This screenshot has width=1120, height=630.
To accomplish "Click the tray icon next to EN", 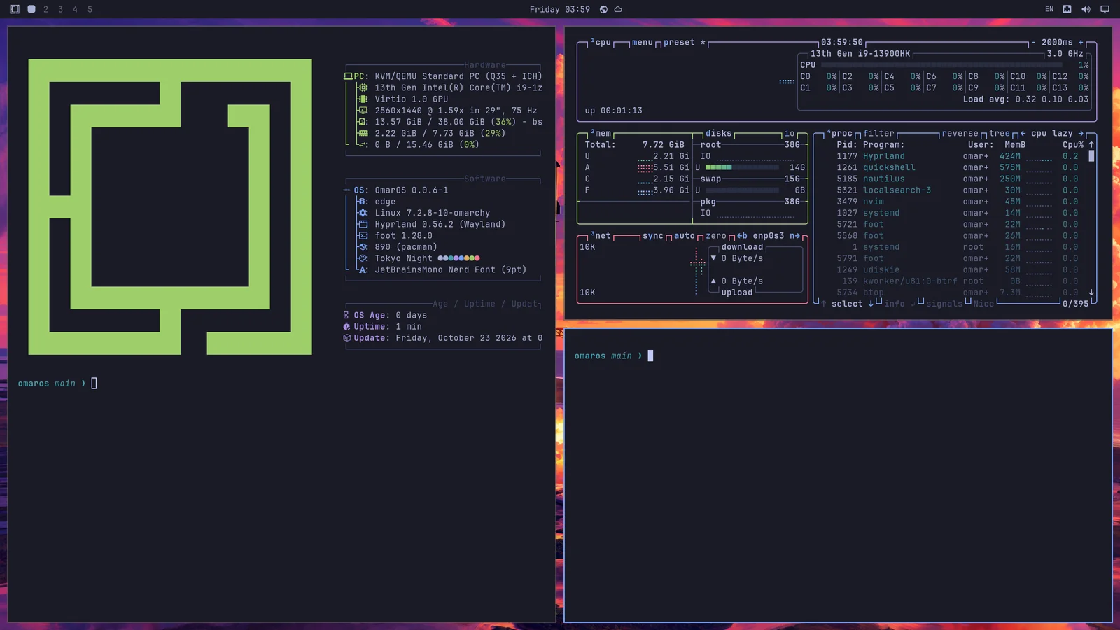I will (x=1067, y=9).
